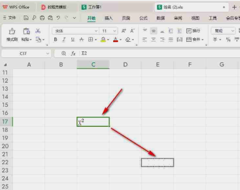Click the Center horizontal alignment icon
The width and height of the screenshot is (240, 190).
point(154,40)
